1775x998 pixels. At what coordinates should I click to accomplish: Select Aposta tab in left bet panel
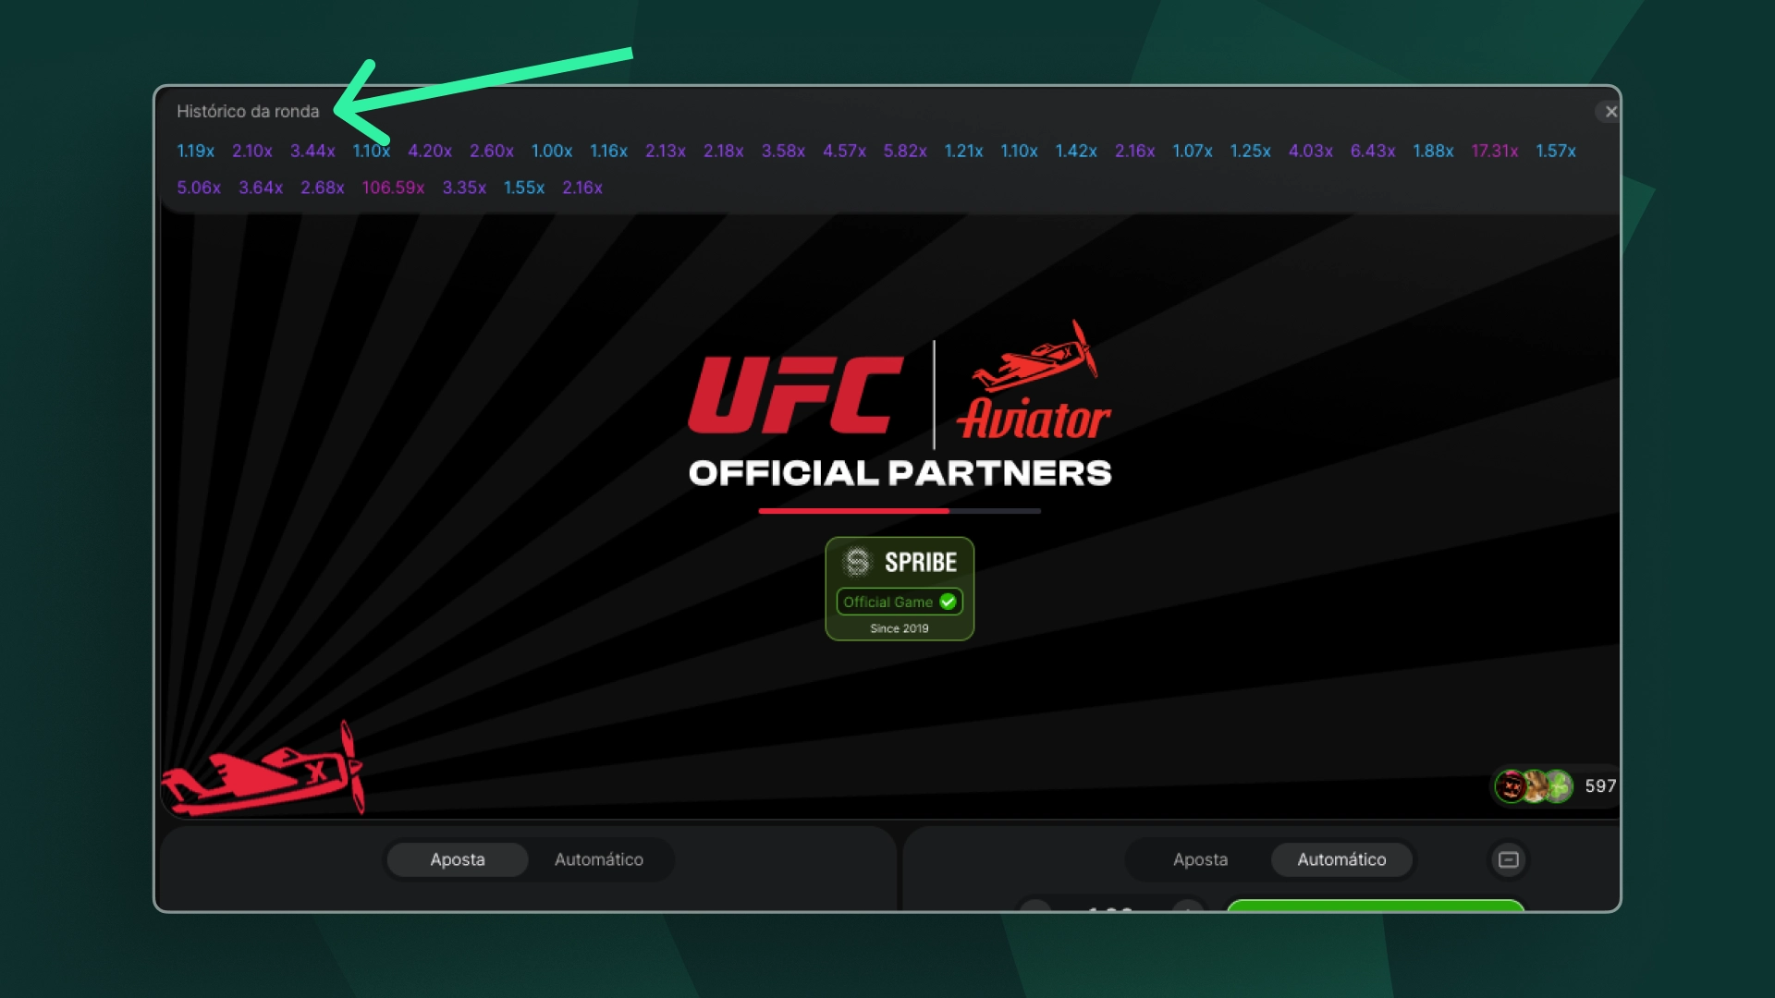tap(458, 859)
